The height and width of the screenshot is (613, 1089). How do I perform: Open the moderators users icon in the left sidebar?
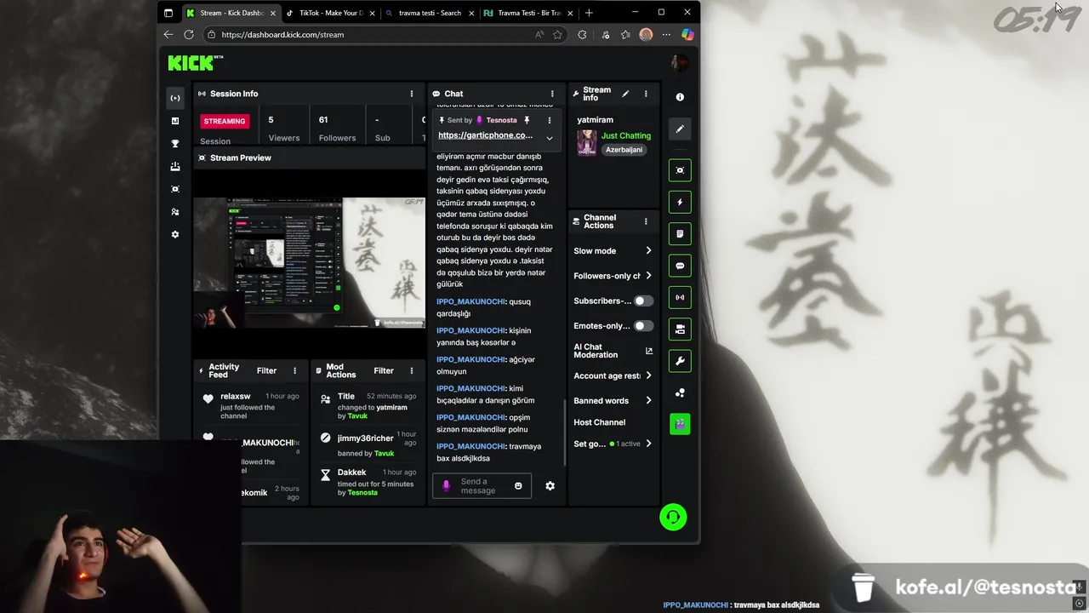pyautogui.click(x=175, y=212)
